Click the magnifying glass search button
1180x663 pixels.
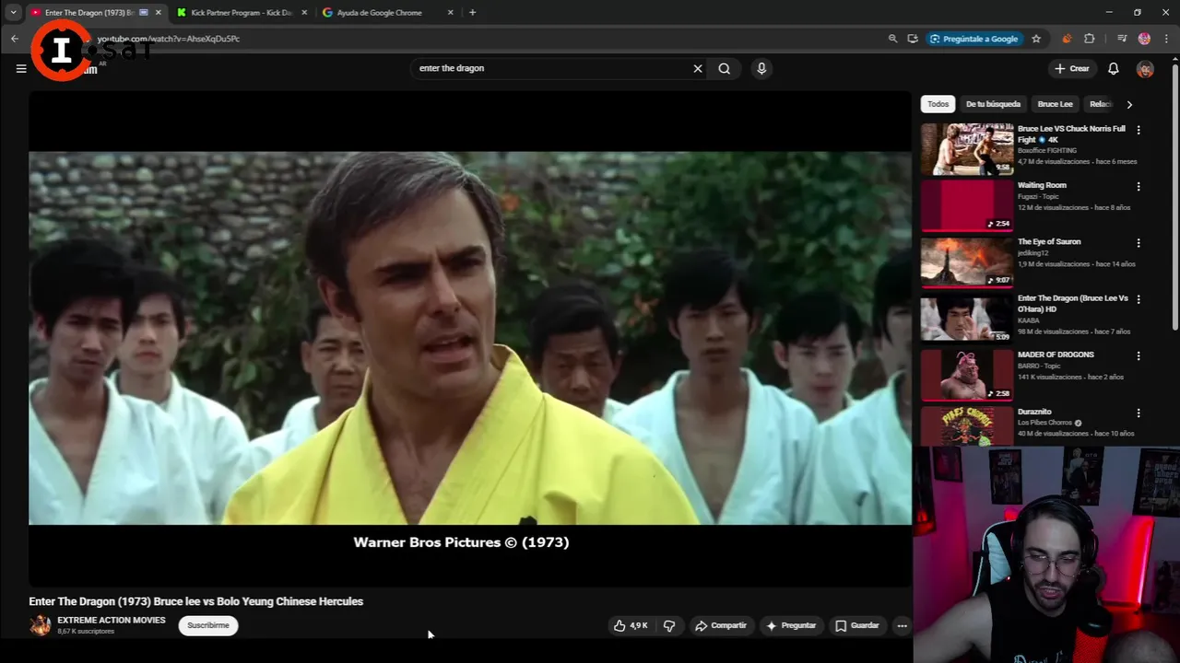(x=725, y=68)
